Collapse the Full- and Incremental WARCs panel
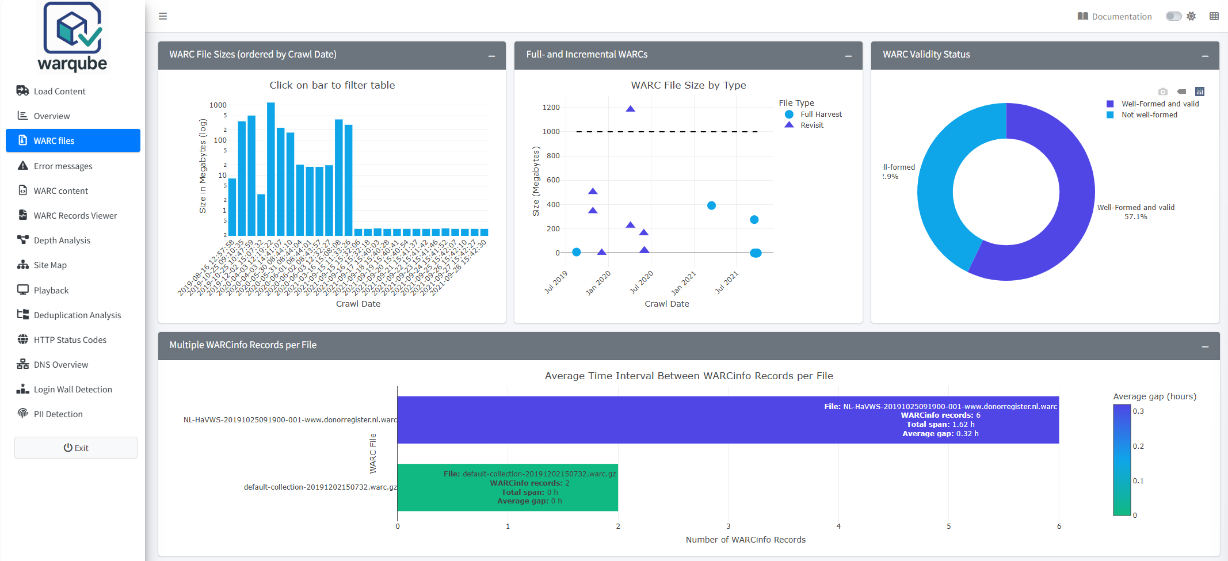The width and height of the screenshot is (1228, 561). coord(848,56)
